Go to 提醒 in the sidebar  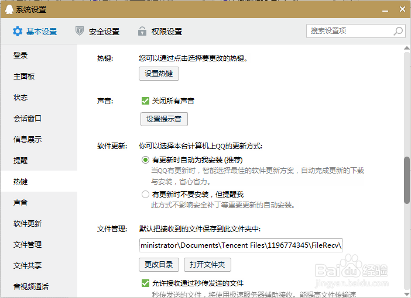39,160
